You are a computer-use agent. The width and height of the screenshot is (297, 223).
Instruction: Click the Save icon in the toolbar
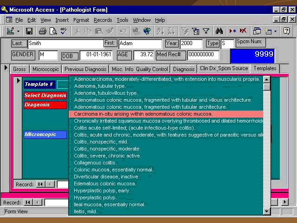coord(29,31)
